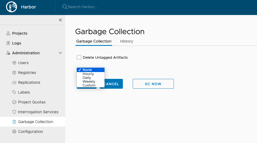The height and width of the screenshot is (143, 257).
Task: Click the Interrogation Services shield icon
Action: point(14,112)
